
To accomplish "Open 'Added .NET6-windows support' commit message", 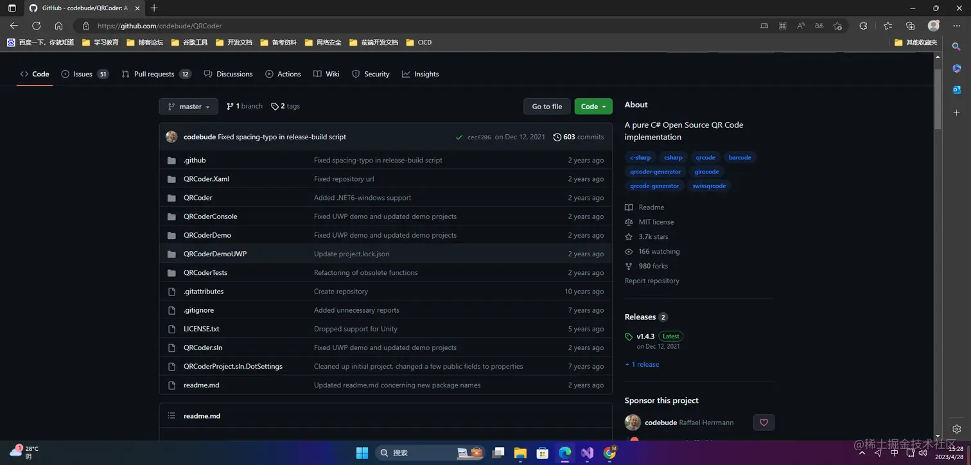I will 362,198.
